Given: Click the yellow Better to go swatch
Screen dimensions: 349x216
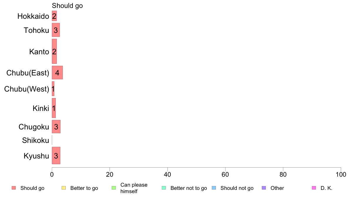Looking at the screenshot, I should pyautogui.click(x=64, y=188).
